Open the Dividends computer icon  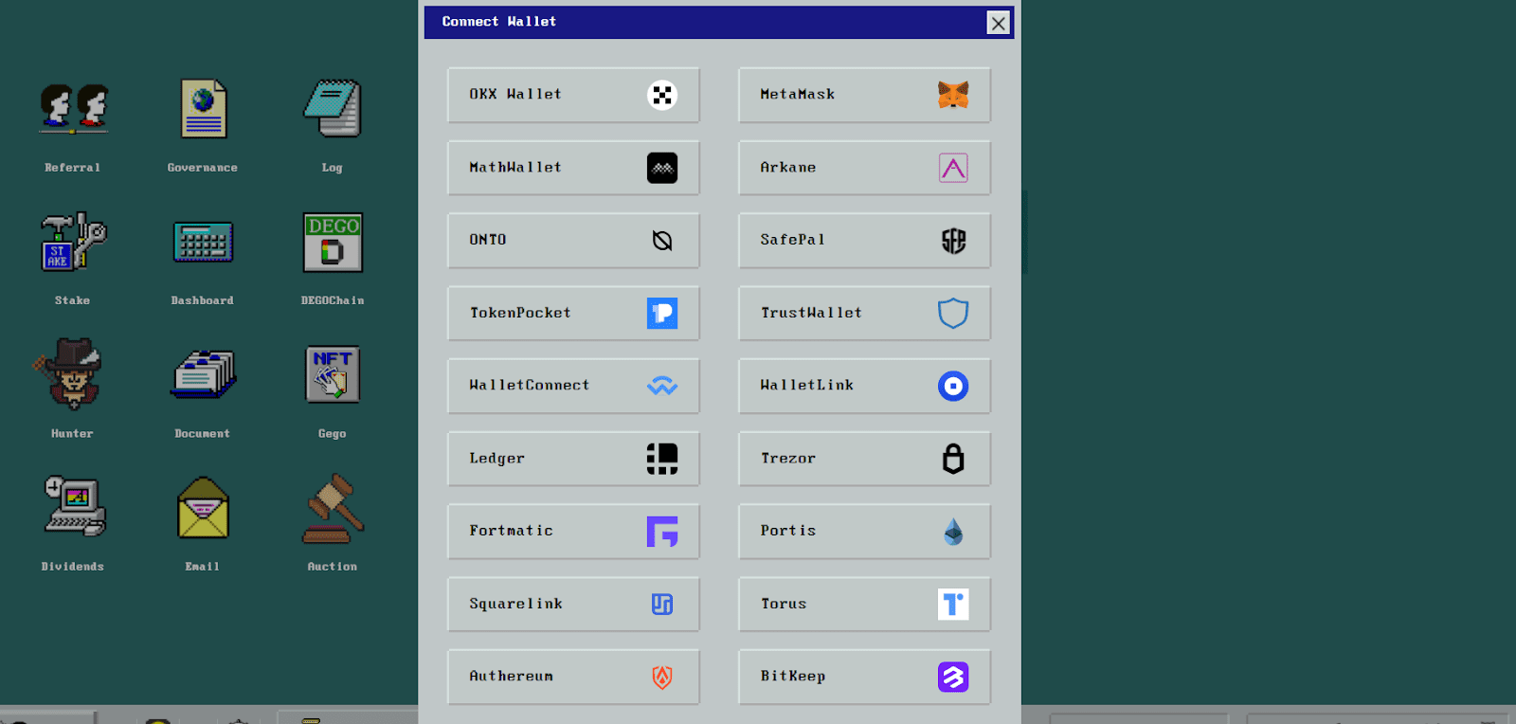[73, 507]
